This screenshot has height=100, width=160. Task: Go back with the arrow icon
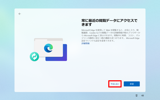click(20, 14)
